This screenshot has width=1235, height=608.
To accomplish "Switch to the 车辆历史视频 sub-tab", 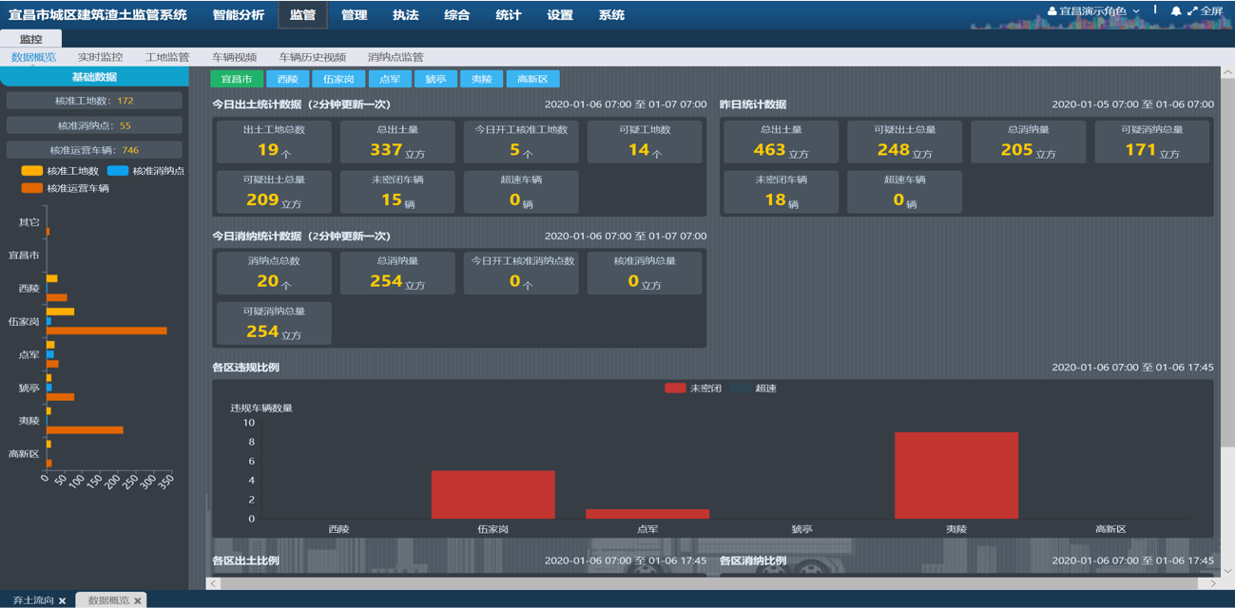I will (312, 57).
